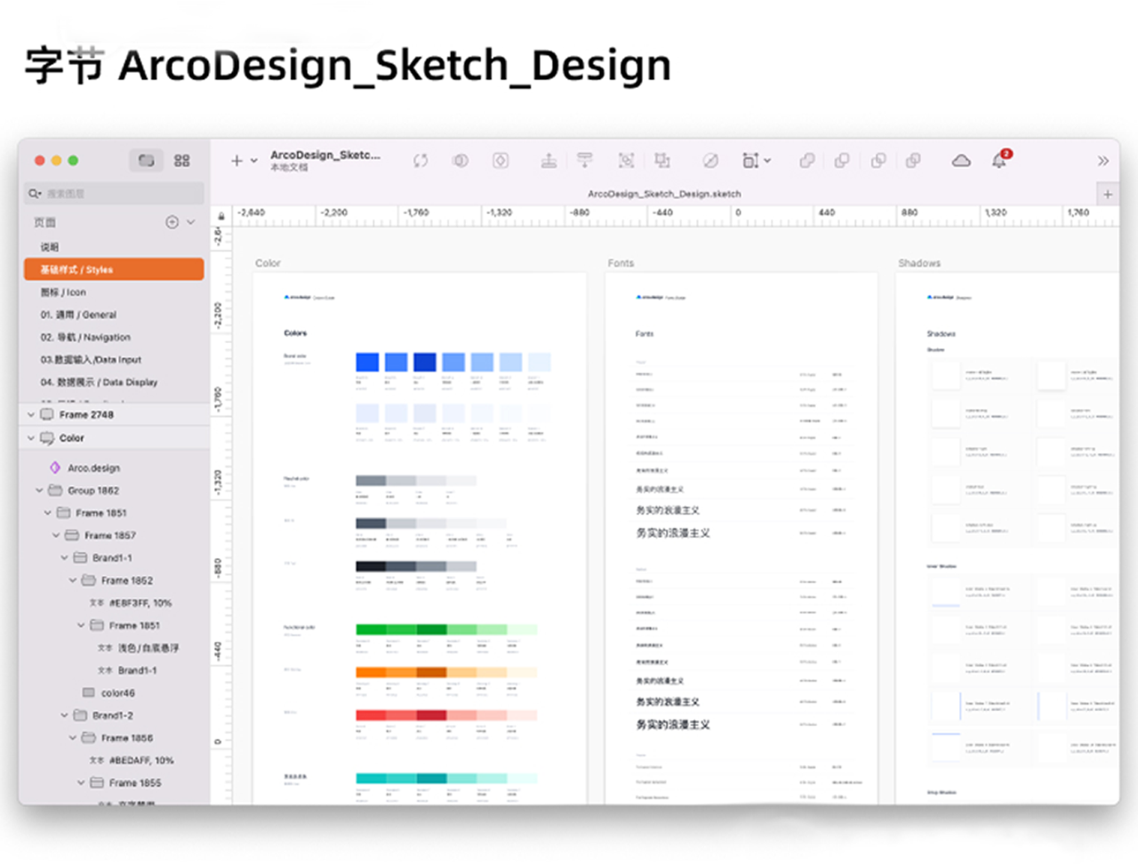
Task: Add a new page with plus button
Action: pyautogui.click(x=172, y=222)
